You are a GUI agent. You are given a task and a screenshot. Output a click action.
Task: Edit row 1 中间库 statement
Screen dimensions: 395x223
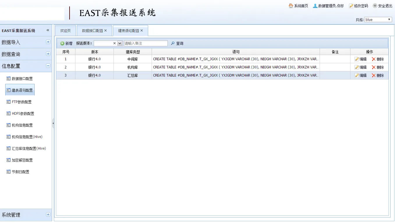click(x=361, y=59)
